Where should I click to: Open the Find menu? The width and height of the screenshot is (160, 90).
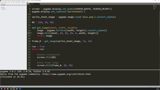[9, 2]
